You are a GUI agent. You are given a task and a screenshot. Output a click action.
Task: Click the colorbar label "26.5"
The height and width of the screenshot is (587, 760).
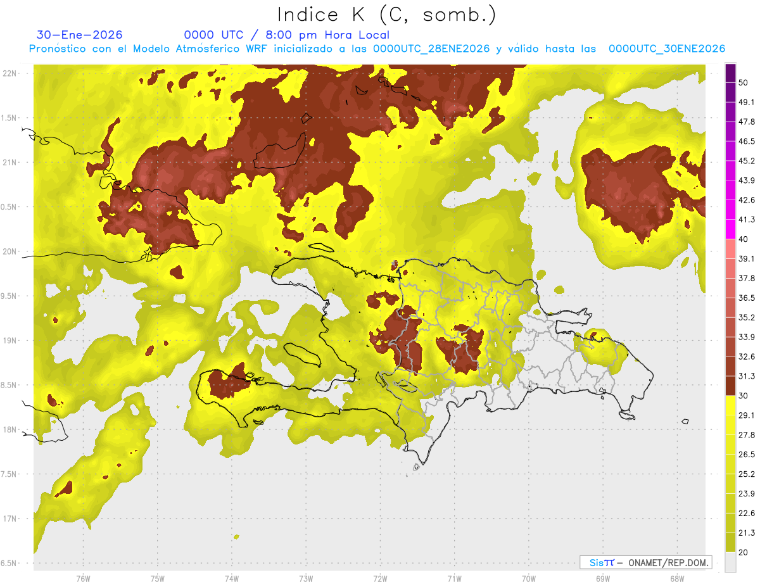click(x=747, y=455)
